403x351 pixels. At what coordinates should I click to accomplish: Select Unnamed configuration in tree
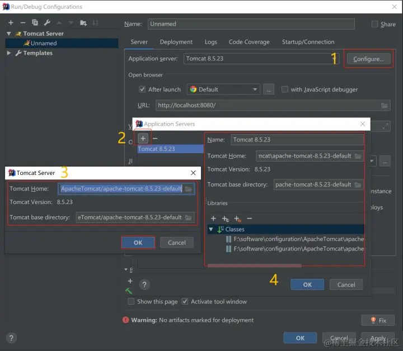pyautogui.click(x=62, y=43)
